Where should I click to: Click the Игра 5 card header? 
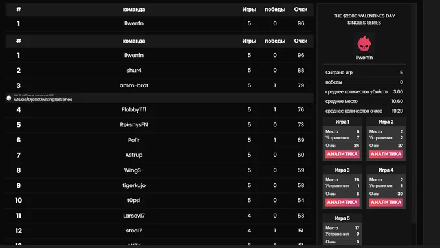342,218
